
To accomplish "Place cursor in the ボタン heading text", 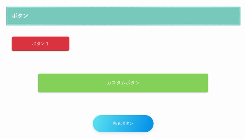I will [20, 16].
